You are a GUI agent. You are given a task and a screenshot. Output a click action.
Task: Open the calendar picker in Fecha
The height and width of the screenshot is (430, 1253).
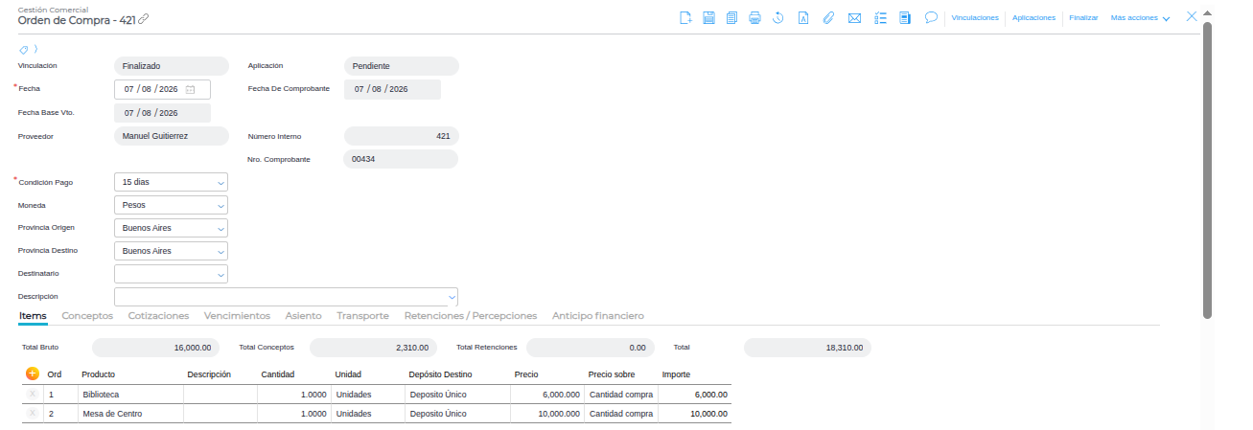coord(191,89)
